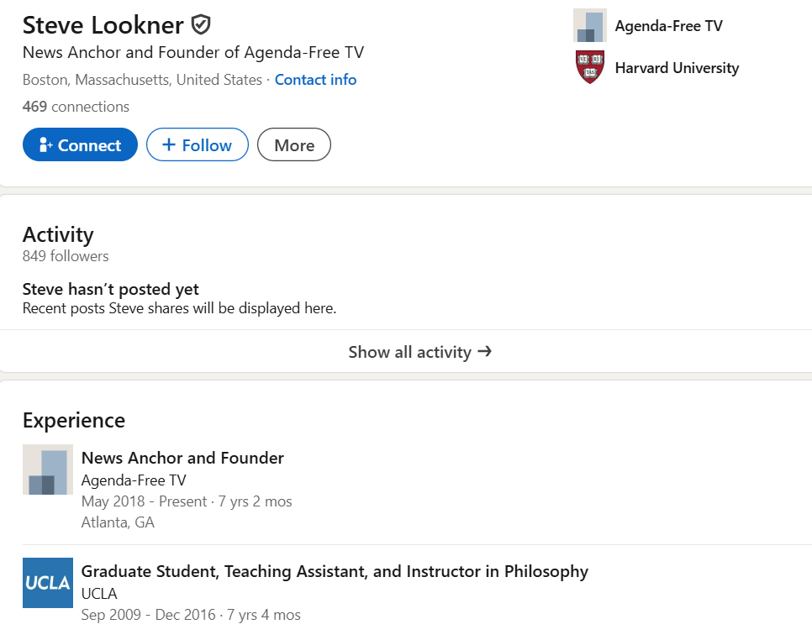Open the Graduate Student, Teaching Assistant position title
The image size is (812, 640).
[335, 571]
